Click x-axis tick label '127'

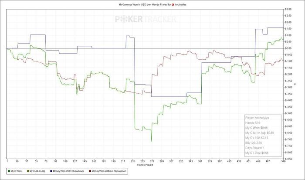click(x=75, y=161)
